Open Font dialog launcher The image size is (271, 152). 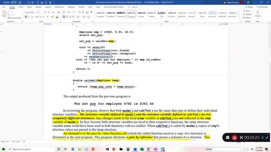60,22
